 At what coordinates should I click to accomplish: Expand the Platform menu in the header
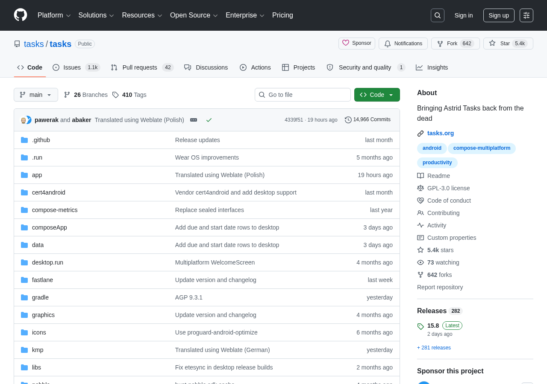tap(54, 15)
